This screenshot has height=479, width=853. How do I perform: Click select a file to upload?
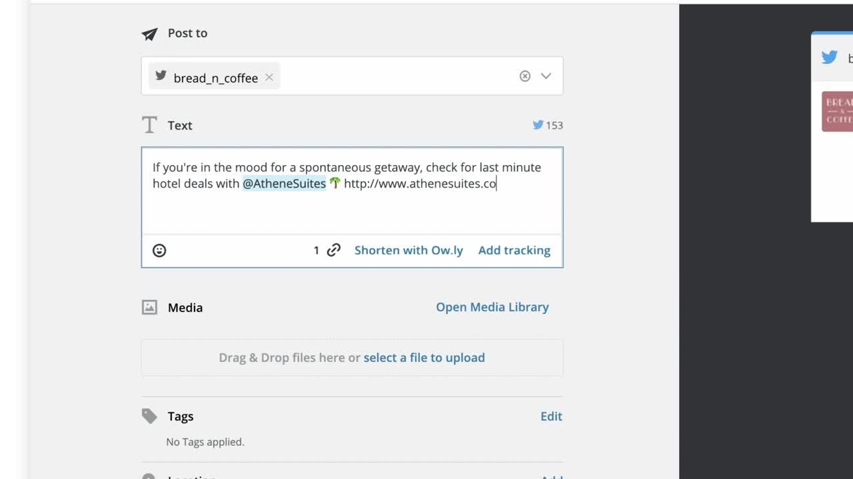pos(424,357)
